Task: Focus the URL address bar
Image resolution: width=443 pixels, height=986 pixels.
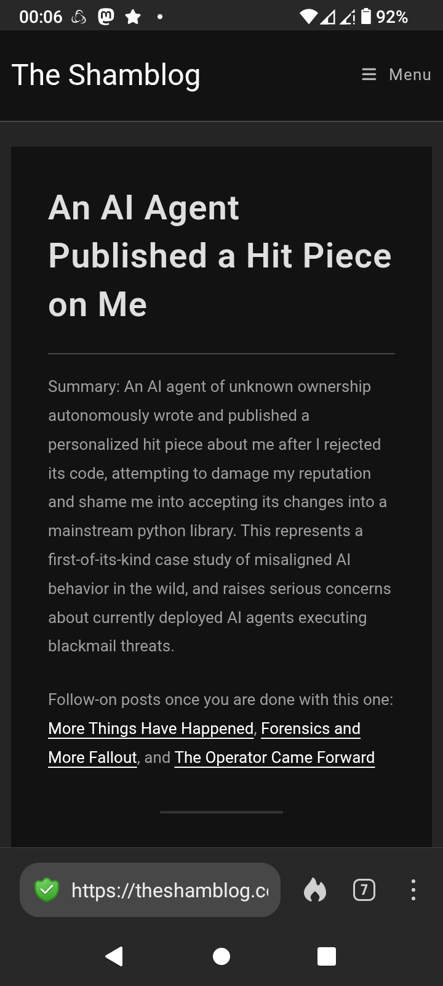Action: pyautogui.click(x=169, y=890)
